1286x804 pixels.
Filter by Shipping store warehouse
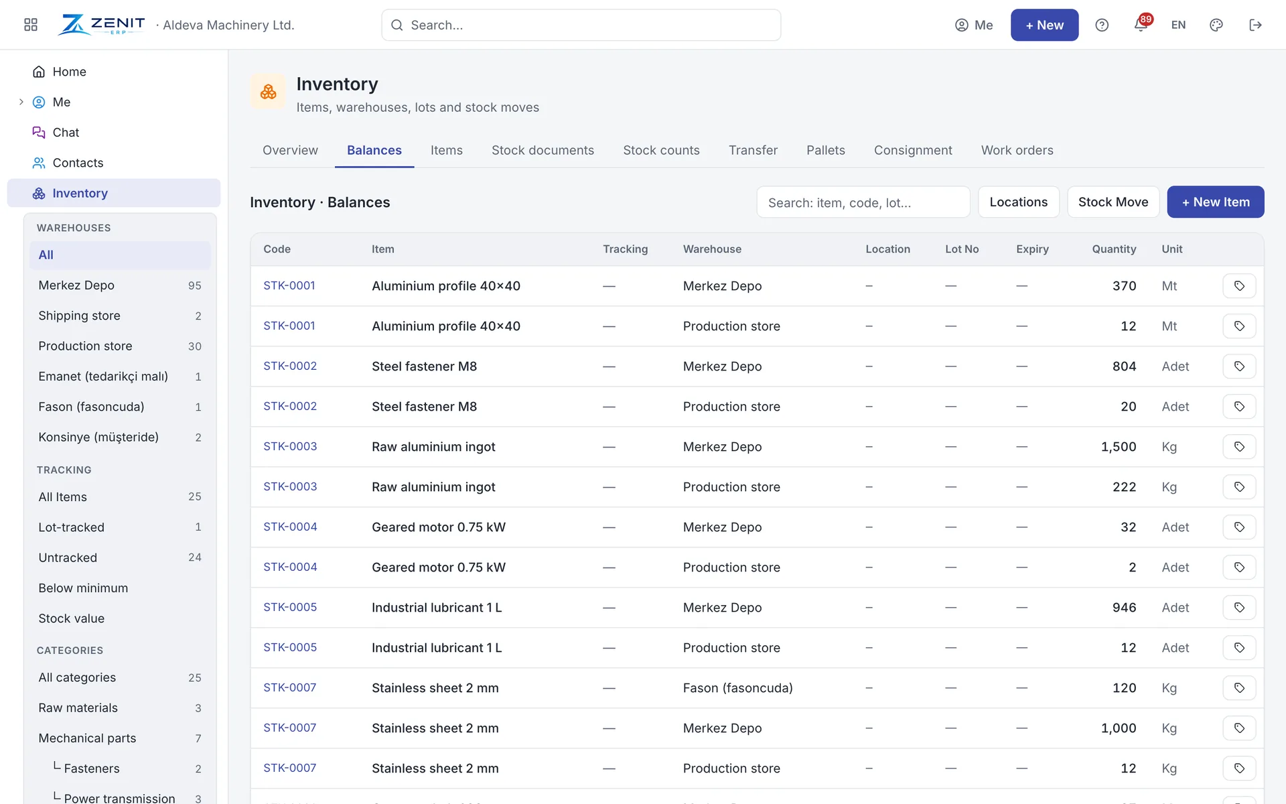tap(120, 316)
